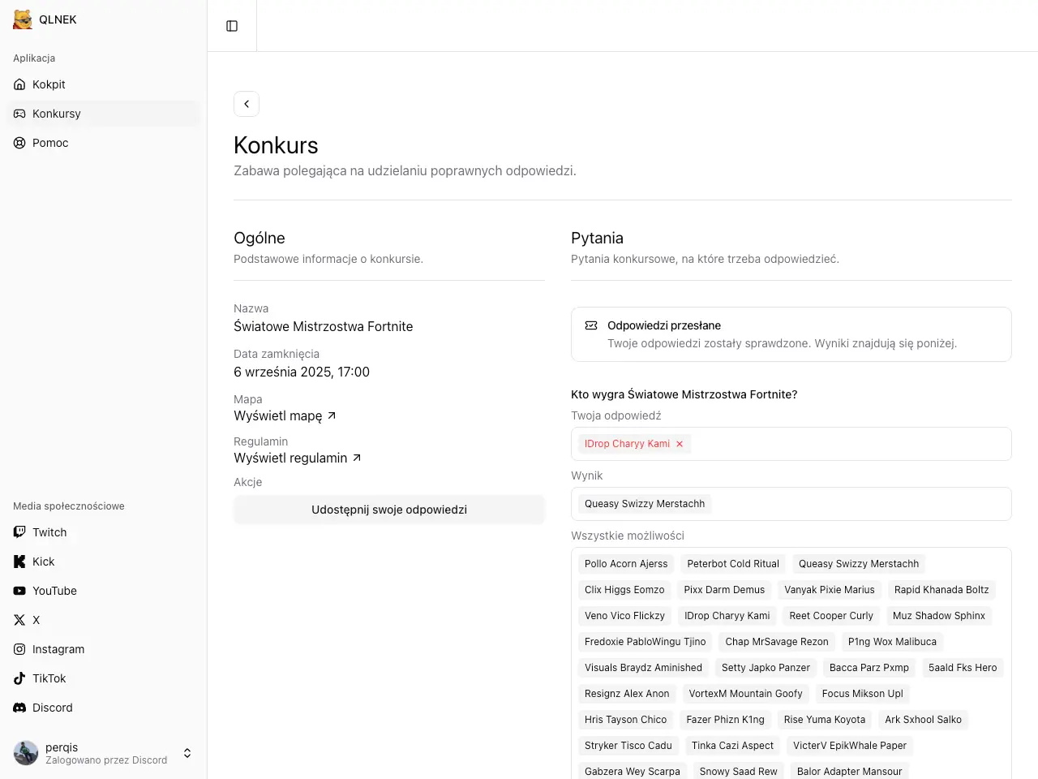Open the Wyświetl regulamin link

click(x=297, y=458)
